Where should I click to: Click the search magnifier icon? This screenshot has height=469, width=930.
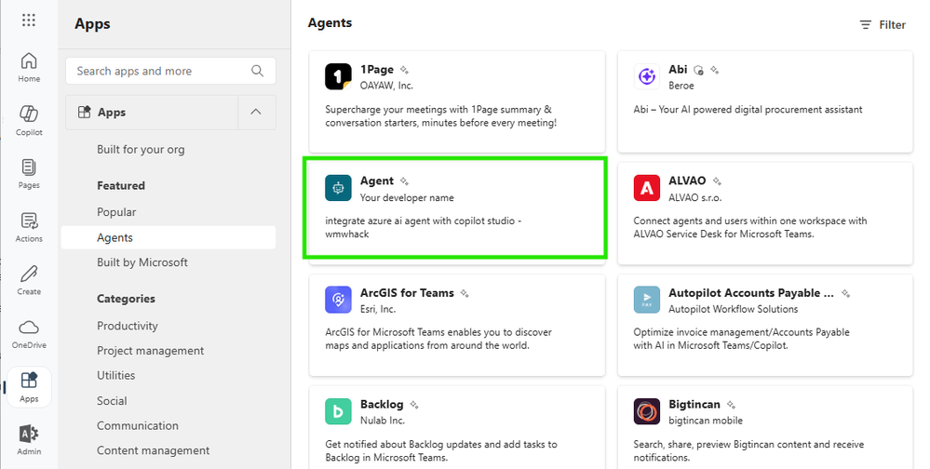coord(258,71)
